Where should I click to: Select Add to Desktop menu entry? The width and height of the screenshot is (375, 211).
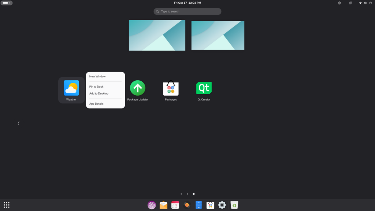99,93
